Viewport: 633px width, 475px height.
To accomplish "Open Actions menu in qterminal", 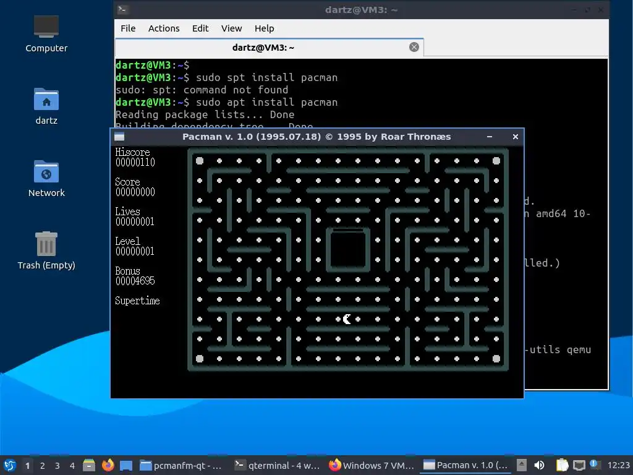I will click(163, 28).
